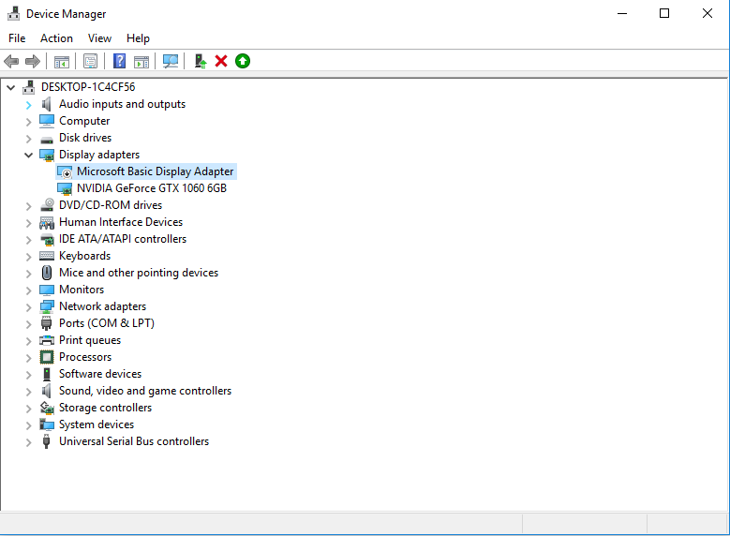Maximize the Device Manager window
Image resolution: width=730 pixels, height=536 pixels.
(x=664, y=13)
